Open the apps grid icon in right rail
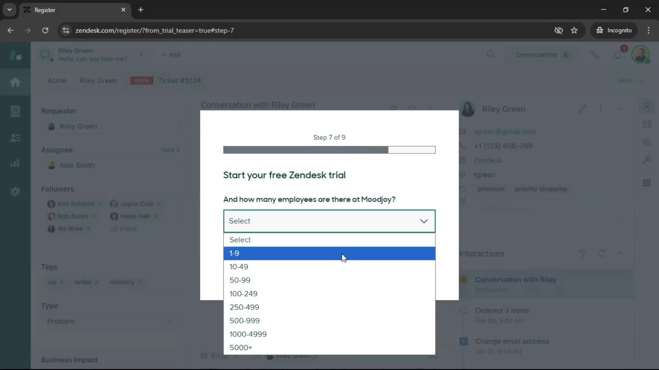Image resolution: width=659 pixels, height=370 pixels. pyautogui.click(x=647, y=183)
